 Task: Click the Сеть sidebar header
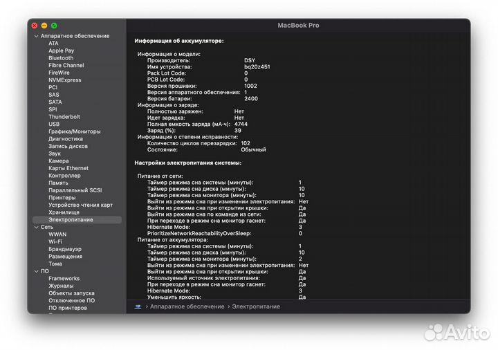[47, 228]
